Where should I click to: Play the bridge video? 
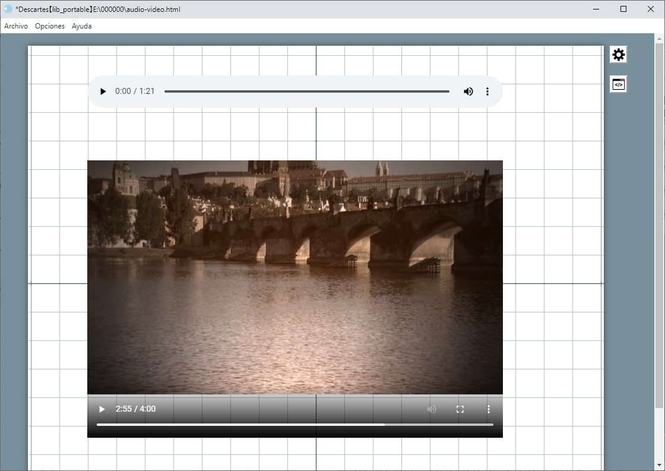tap(102, 409)
